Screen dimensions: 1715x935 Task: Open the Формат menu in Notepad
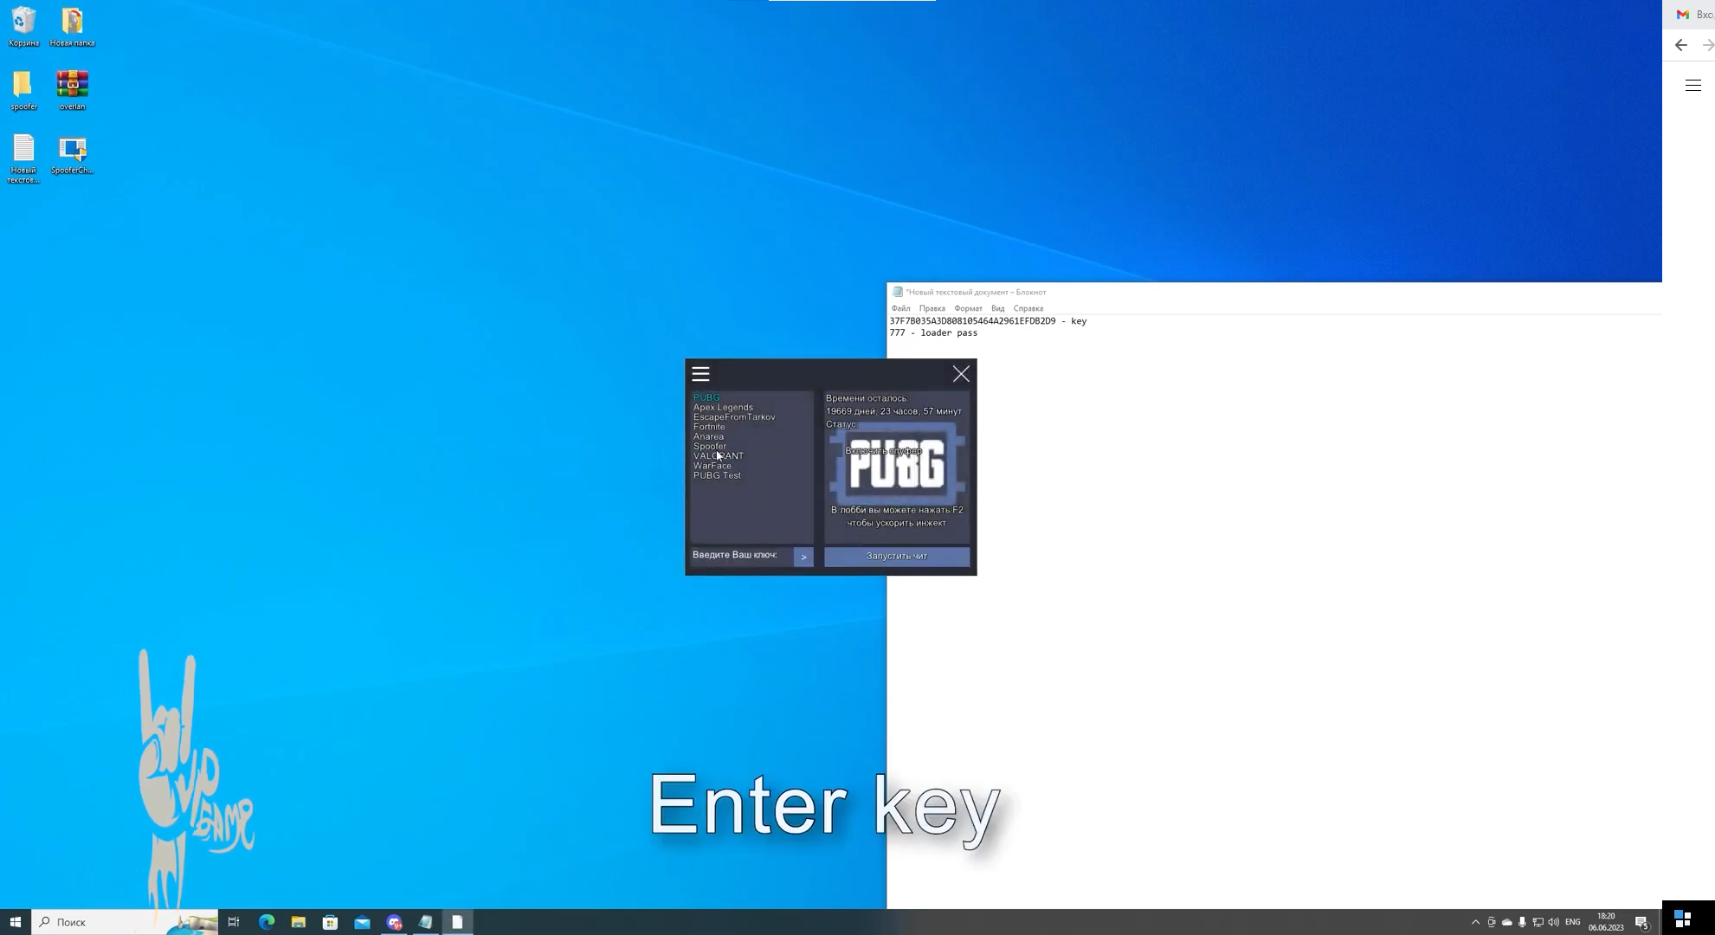click(x=968, y=308)
